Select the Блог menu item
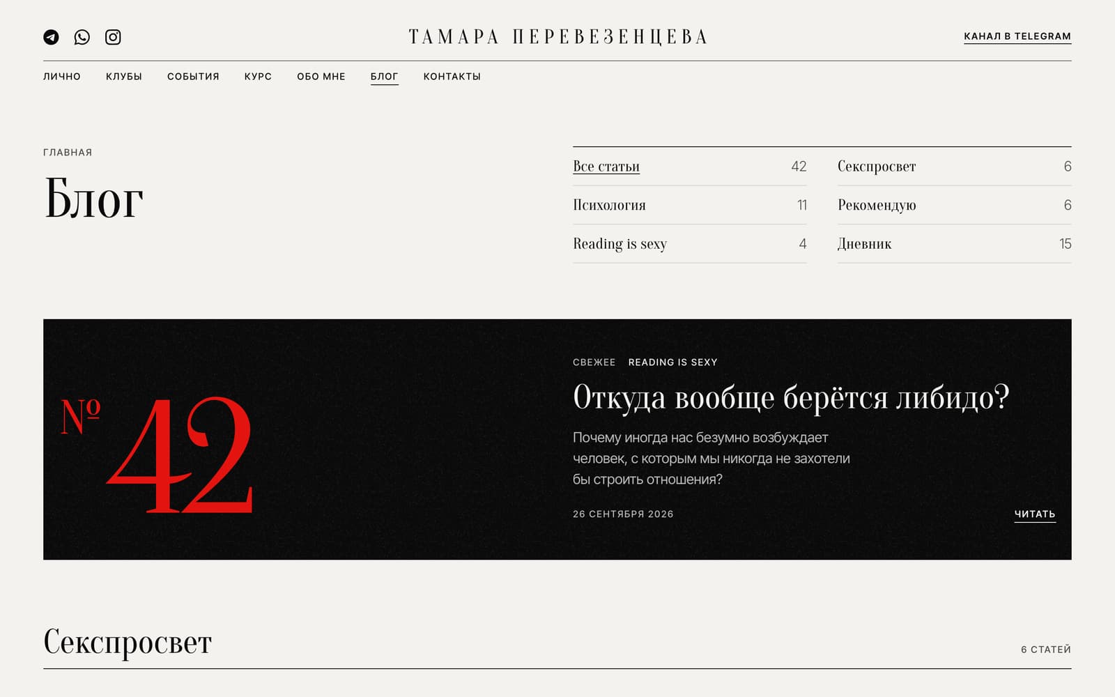1115x697 pixels. [x=384, y=77]
